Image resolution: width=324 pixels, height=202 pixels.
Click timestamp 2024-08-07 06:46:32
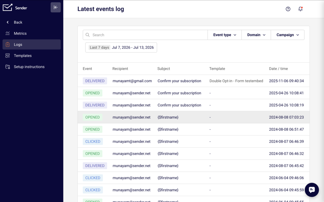[x=286, y=154]
